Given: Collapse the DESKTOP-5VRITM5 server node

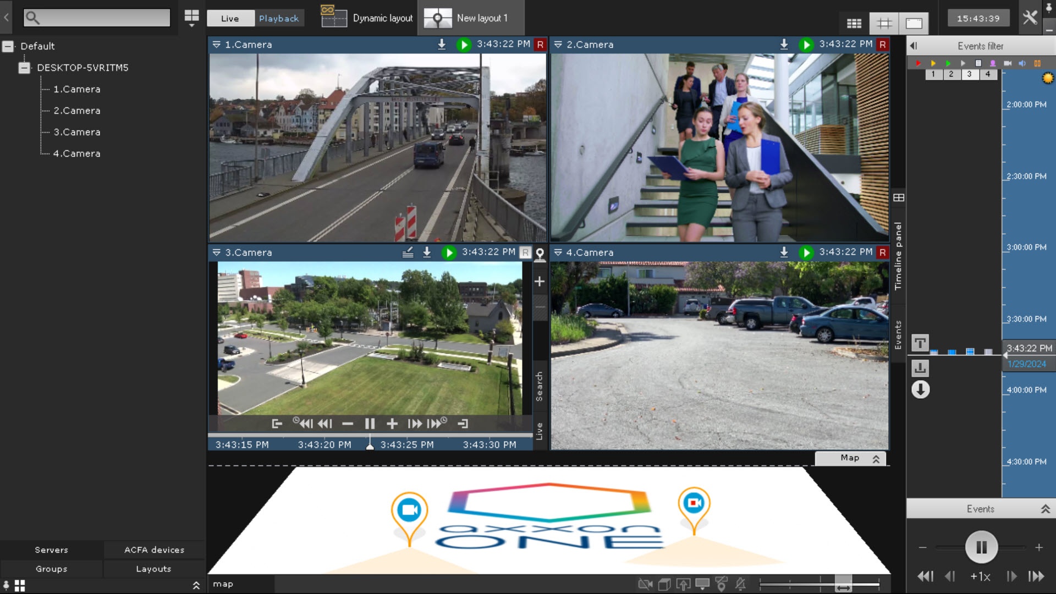Looking at the screenshot, I should tap(24, 68).
